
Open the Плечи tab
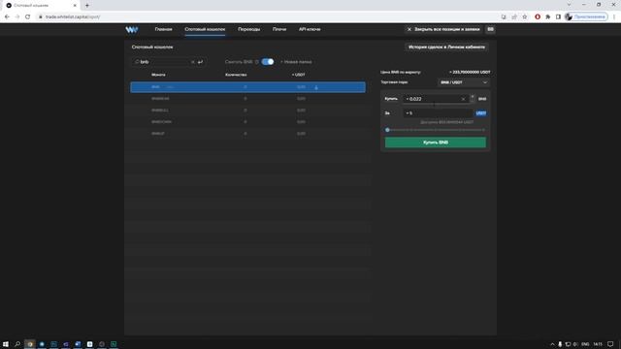click(x=279, y=29)
